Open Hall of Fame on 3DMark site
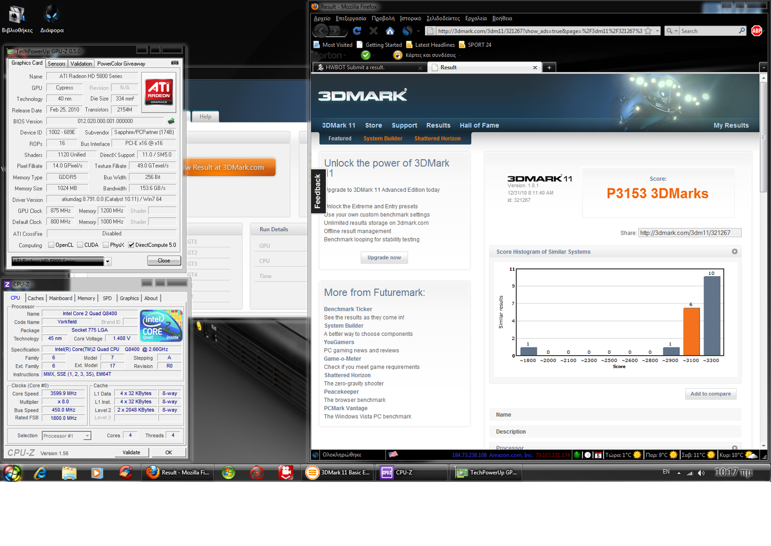 [479, 125]
